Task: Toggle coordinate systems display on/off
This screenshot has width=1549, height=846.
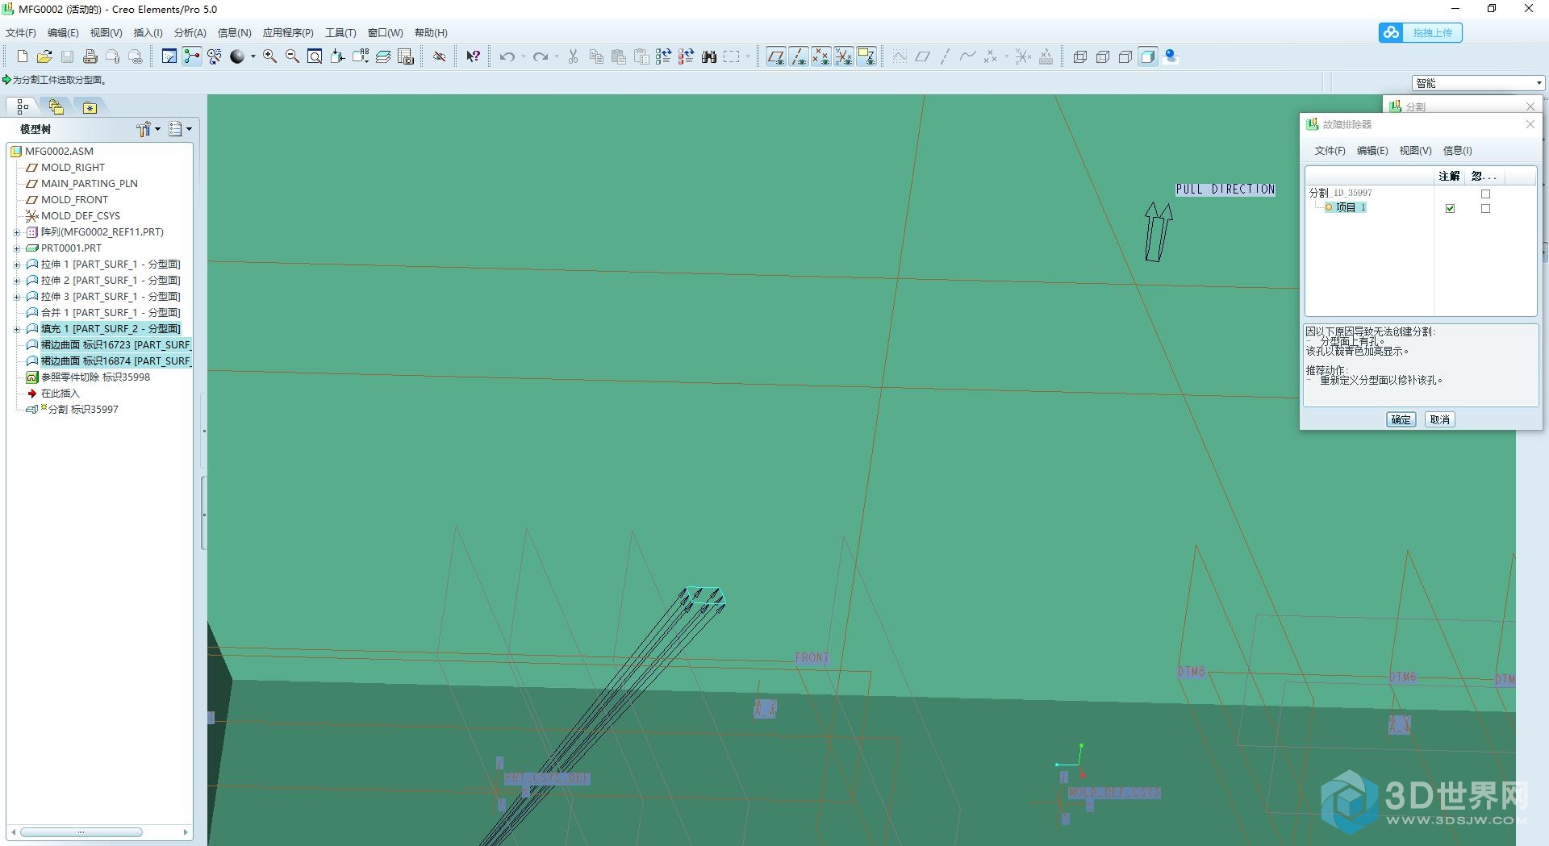Action: click(843, 56)
